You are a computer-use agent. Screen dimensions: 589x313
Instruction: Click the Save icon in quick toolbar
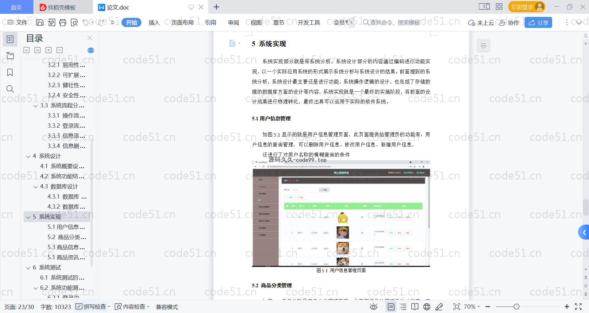pos(40,22)
